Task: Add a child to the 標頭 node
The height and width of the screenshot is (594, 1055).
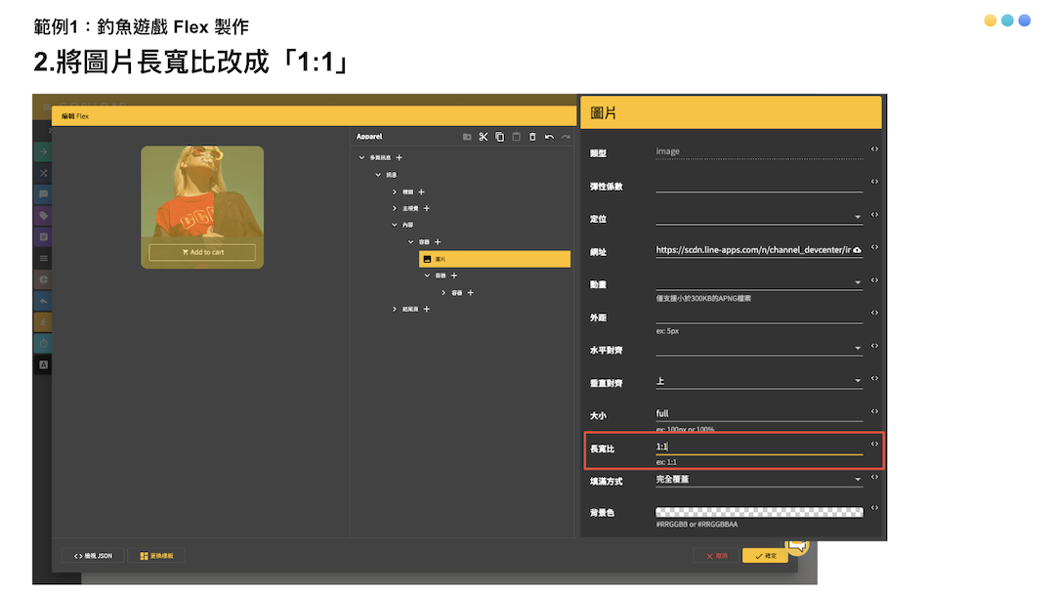Action: (x=421, y=191)
